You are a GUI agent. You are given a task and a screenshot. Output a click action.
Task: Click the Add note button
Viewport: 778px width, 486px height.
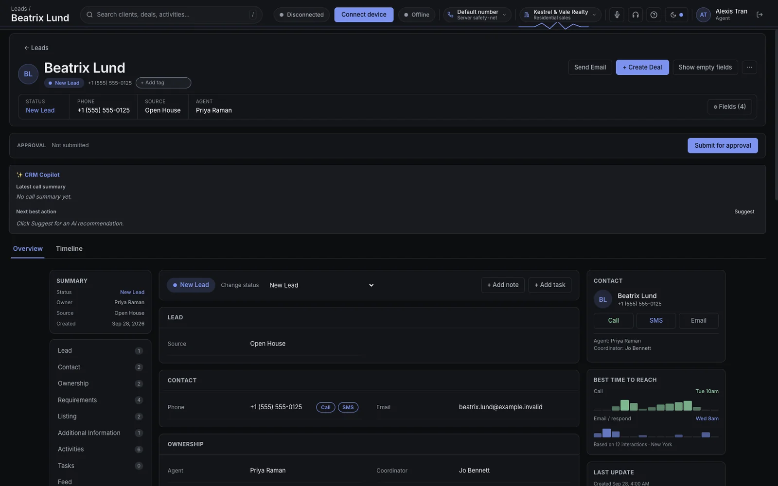point(503,285)
